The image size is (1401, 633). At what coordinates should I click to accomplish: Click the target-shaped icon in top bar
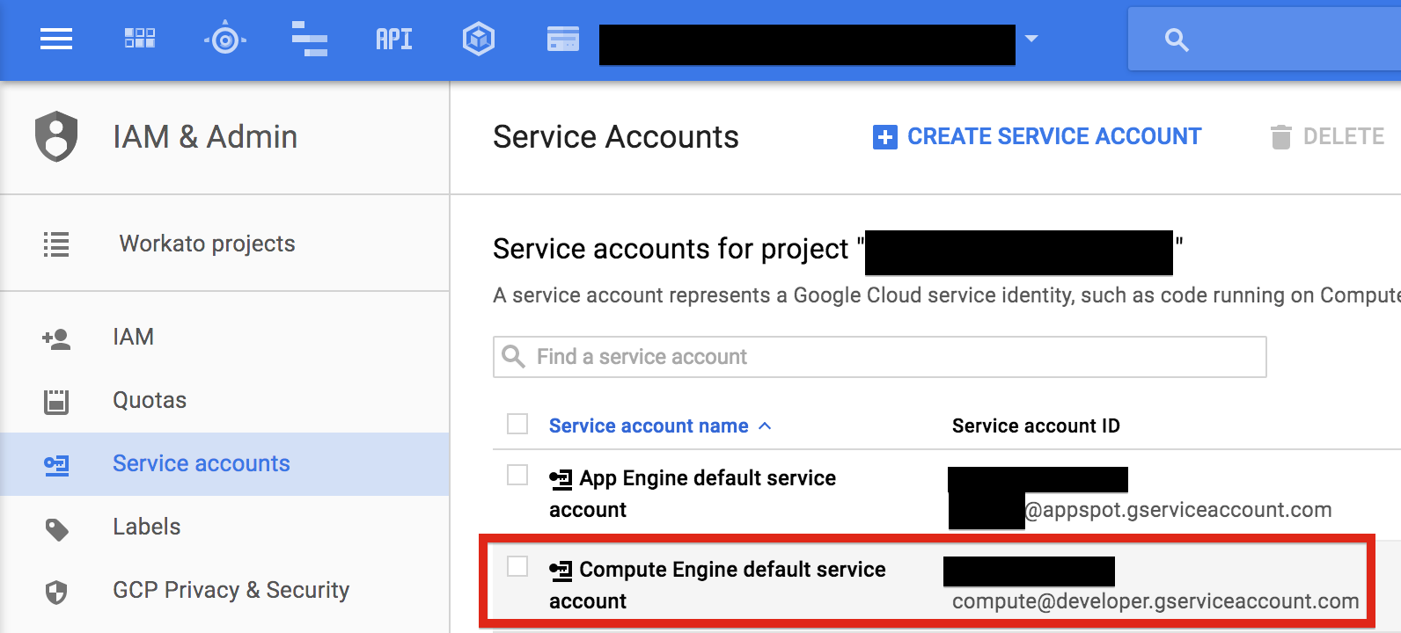pos(225,40)
